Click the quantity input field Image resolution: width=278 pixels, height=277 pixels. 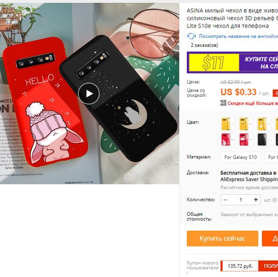tap(241, 200)
